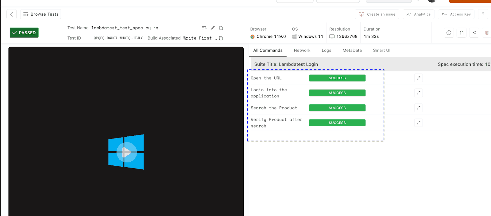Image resolution: width=491 pixels, height=216 pixels.
Task: Click the test ID QPQEQ-D4UGT-WHOIQ-JIJL2
Action: tap(118, 38)
